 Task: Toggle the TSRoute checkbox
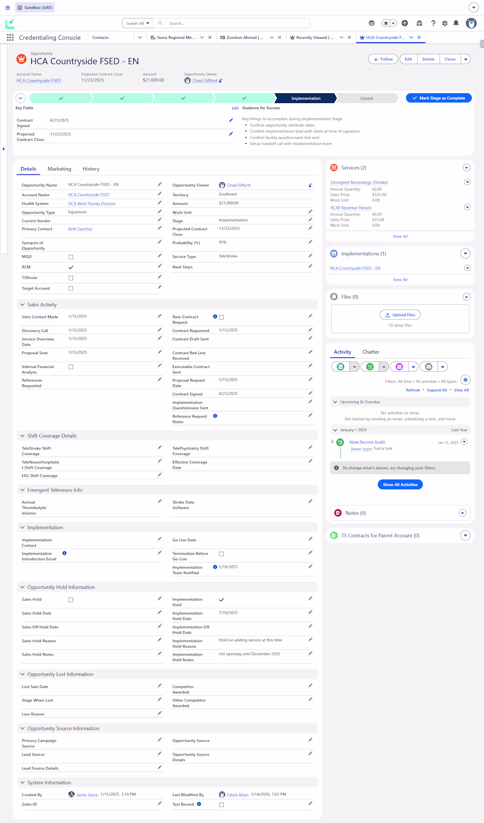[71, 278]
